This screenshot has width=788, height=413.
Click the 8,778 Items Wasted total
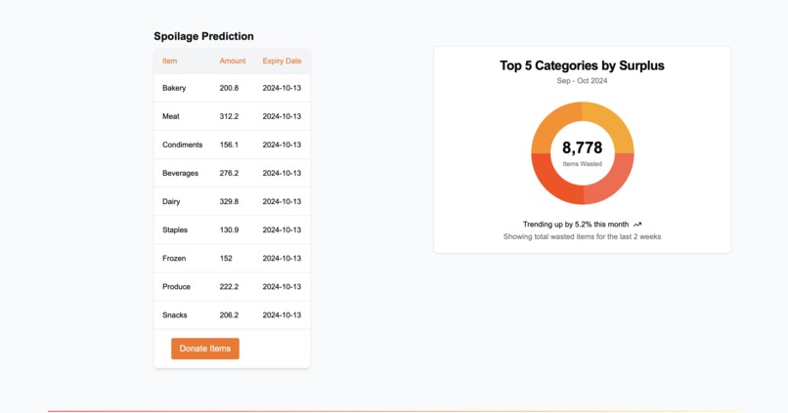(x=582, y=152)
